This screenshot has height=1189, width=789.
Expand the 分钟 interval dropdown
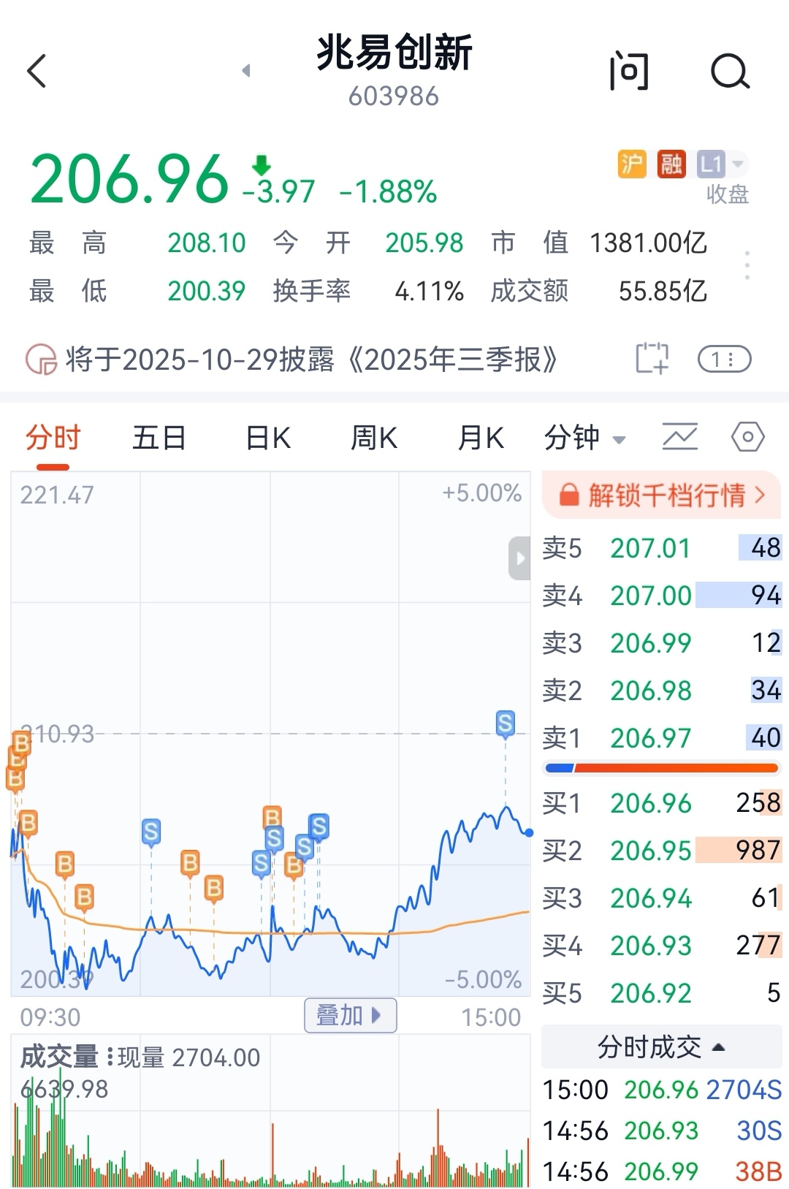coord(584,438)
